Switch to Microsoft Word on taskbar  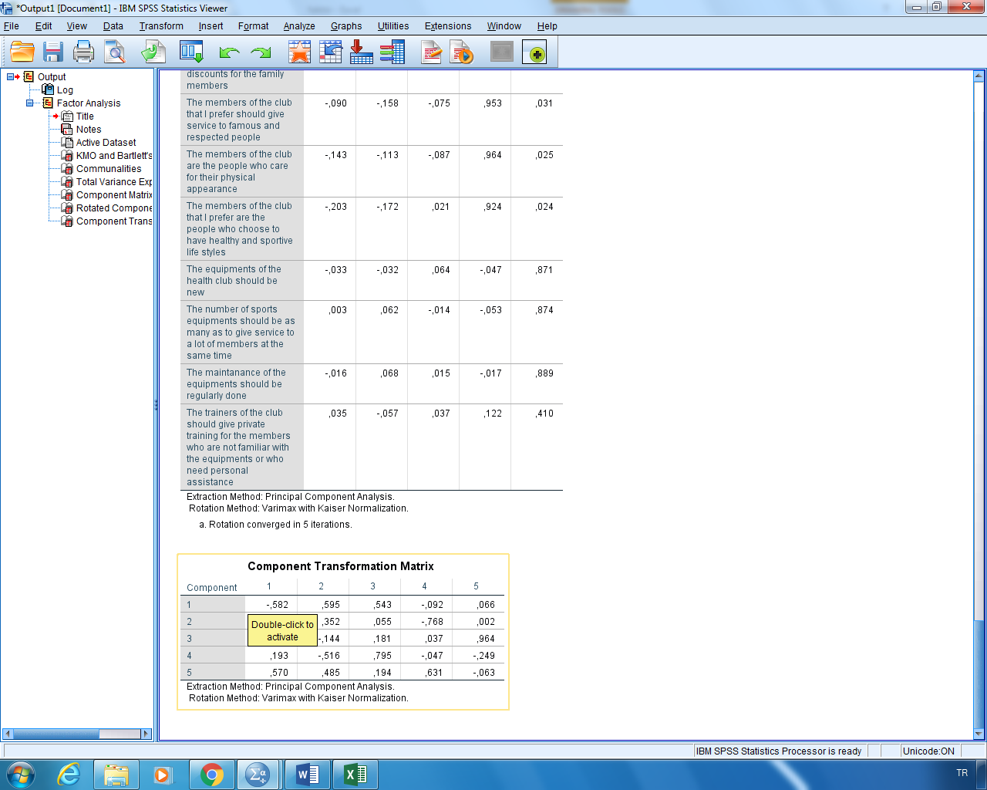pyautogui.click(x=308, y=774)
